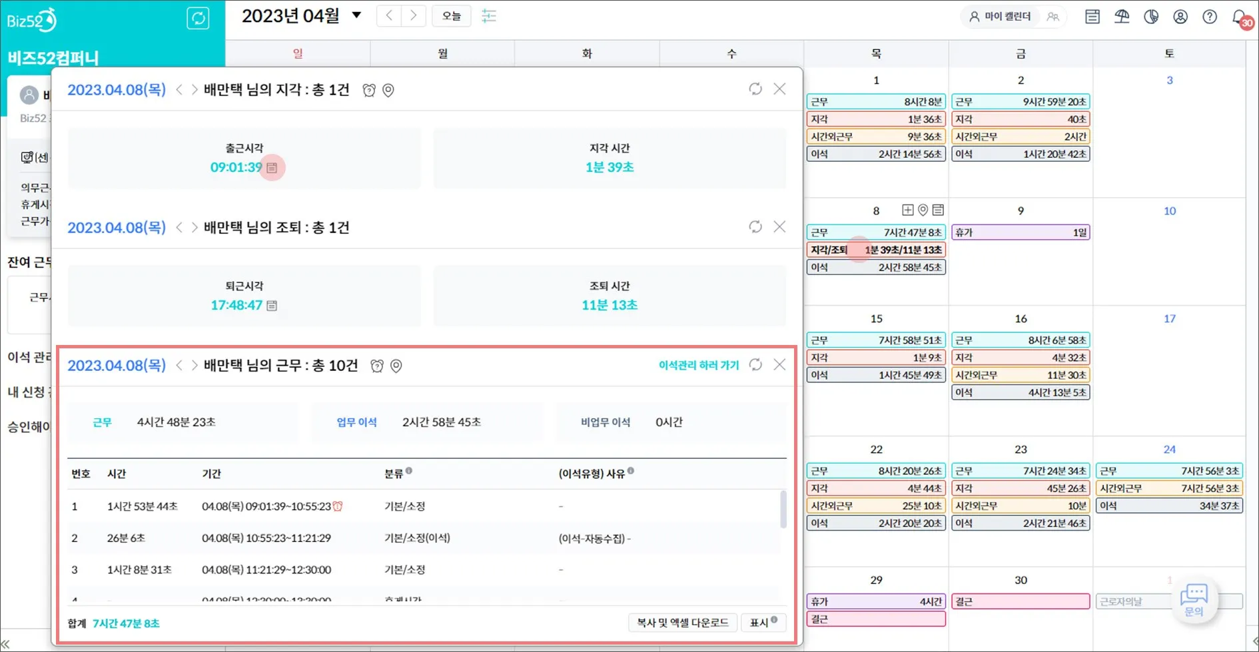This screenshot has width=1259, height=652.
Task: Show the previous day in the 조퇴 panel
Action: 179,228
